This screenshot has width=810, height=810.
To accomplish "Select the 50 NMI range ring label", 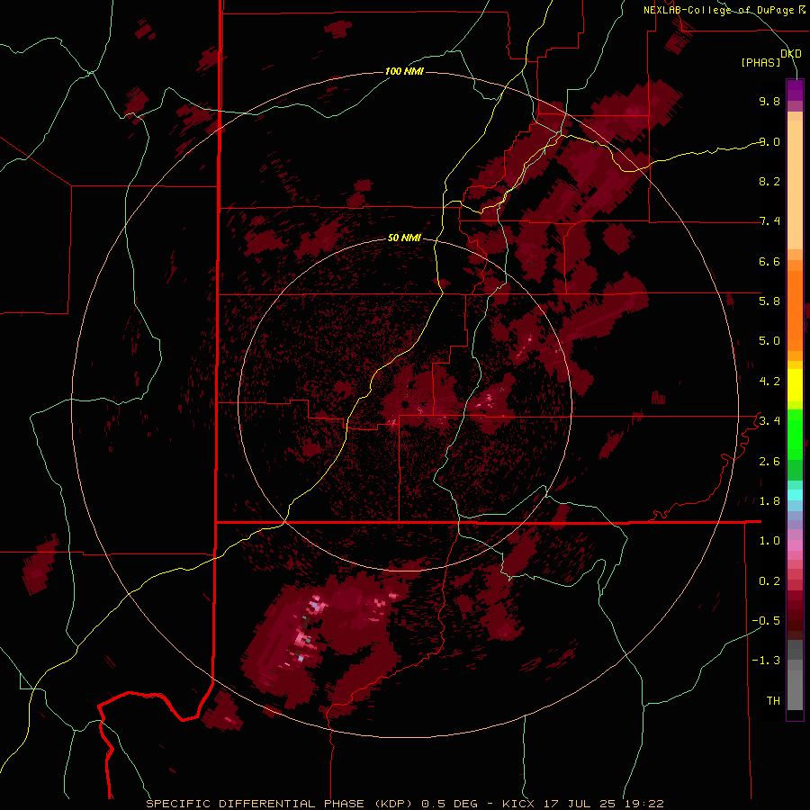I will 404,238.
